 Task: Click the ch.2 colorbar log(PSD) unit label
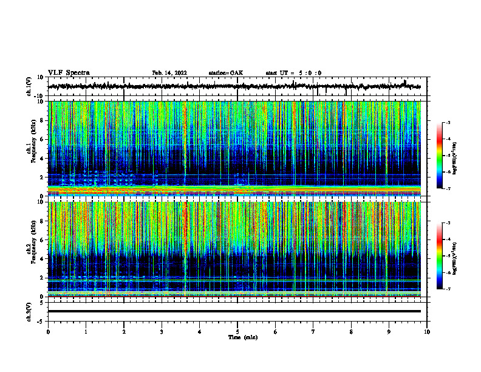[x=455, y=258]
